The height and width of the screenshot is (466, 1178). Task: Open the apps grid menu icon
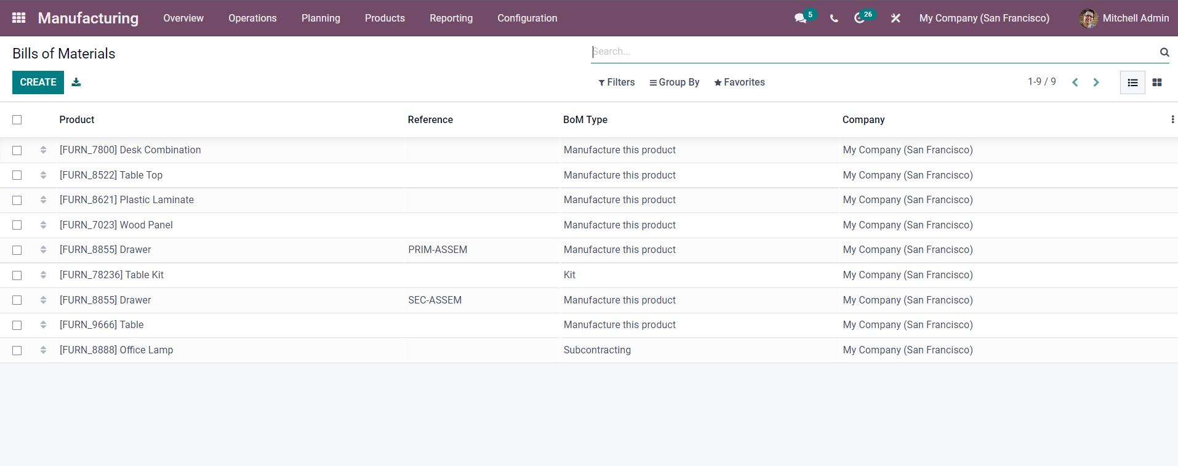(x=19, y=18)
